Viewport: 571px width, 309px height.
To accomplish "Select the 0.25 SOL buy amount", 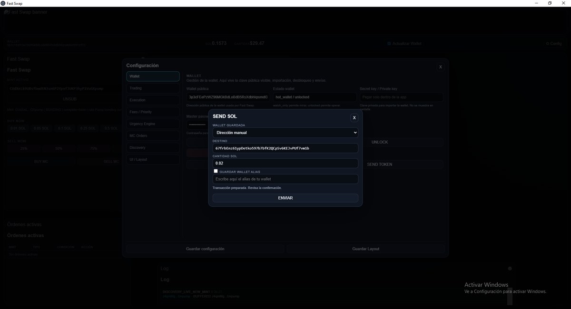I will 88,128.
